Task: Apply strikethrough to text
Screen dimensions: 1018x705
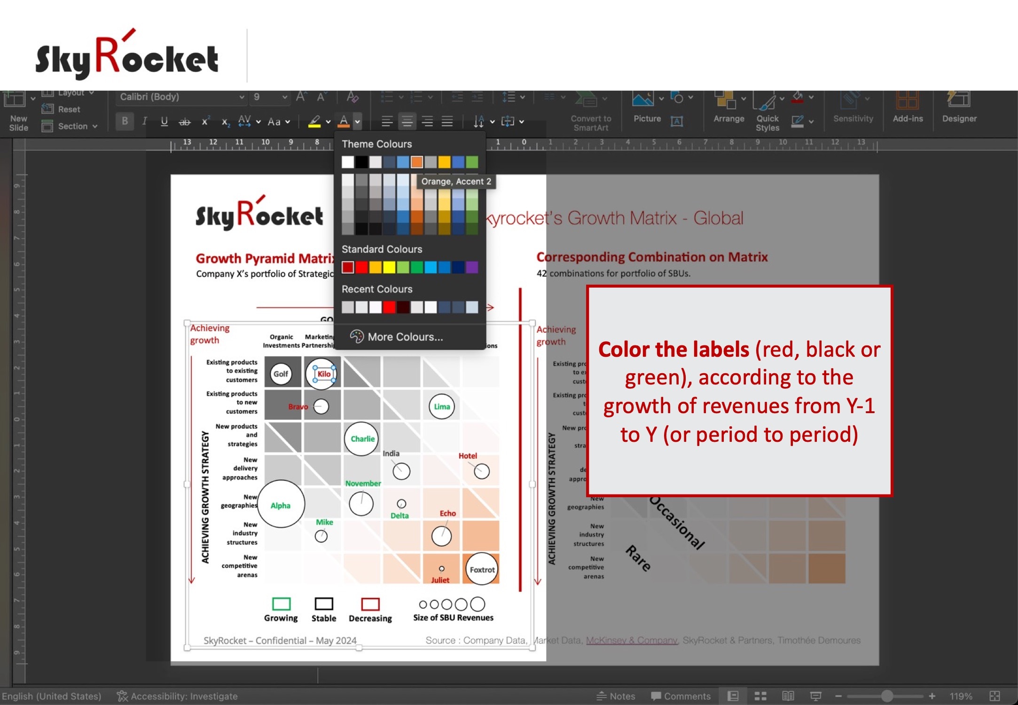Action: (x=184, y=122)
